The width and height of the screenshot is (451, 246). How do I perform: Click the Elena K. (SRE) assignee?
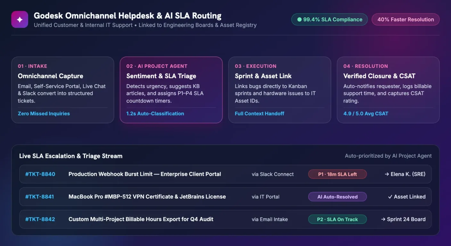coord(405,174)
